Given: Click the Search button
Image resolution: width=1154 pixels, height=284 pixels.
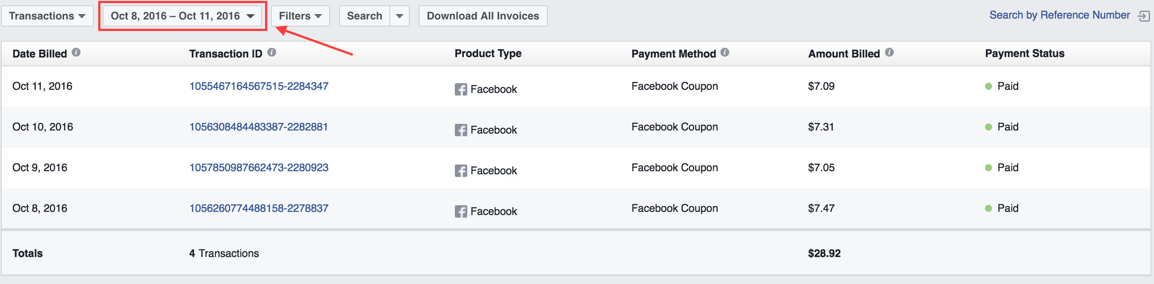Looking at the screenshot, I should click(x=364, y=16).
